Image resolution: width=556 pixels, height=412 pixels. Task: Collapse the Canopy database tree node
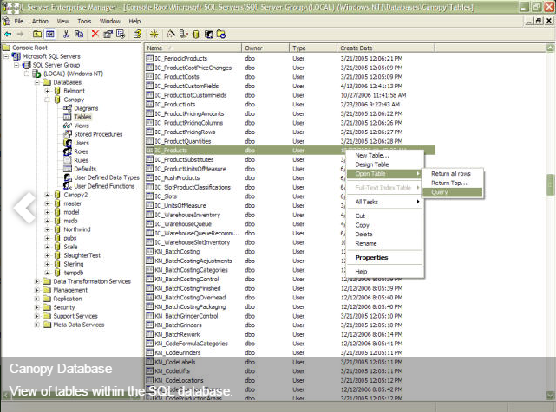47,100
